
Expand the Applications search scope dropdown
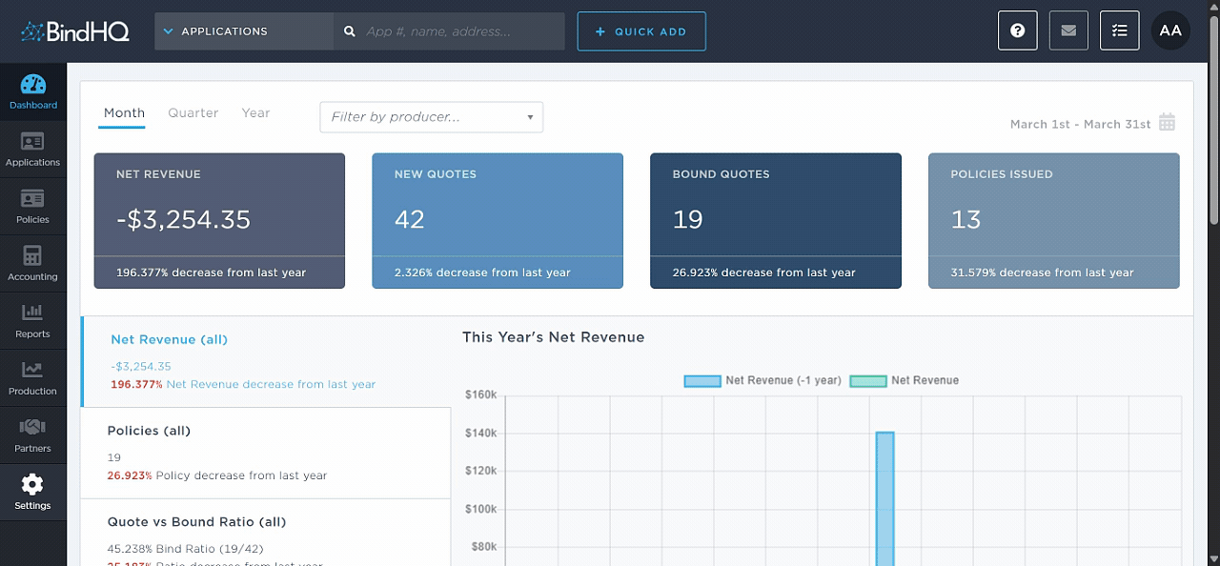[244, 31]
